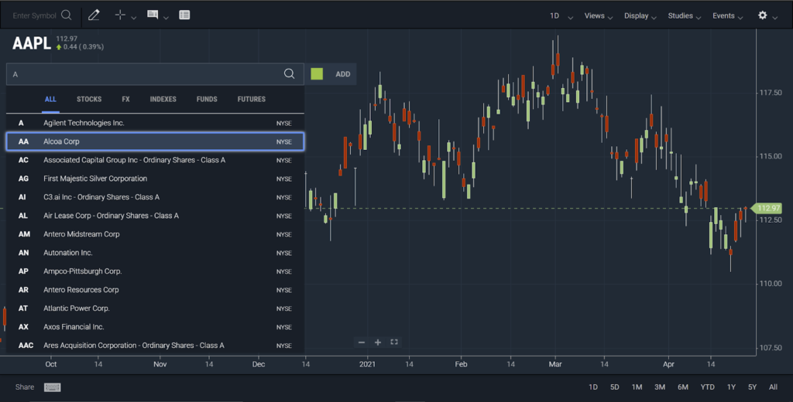Select the pencil drawing tool icon
Screen dimensions: 793x402
click(94, 15)
